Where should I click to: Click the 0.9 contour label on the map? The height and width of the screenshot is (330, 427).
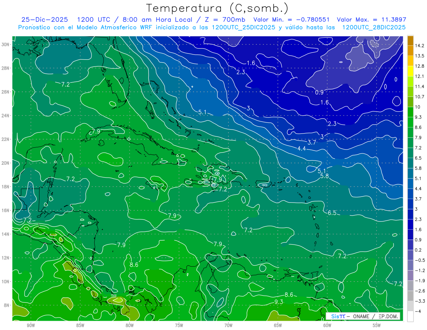coord(319,93)
